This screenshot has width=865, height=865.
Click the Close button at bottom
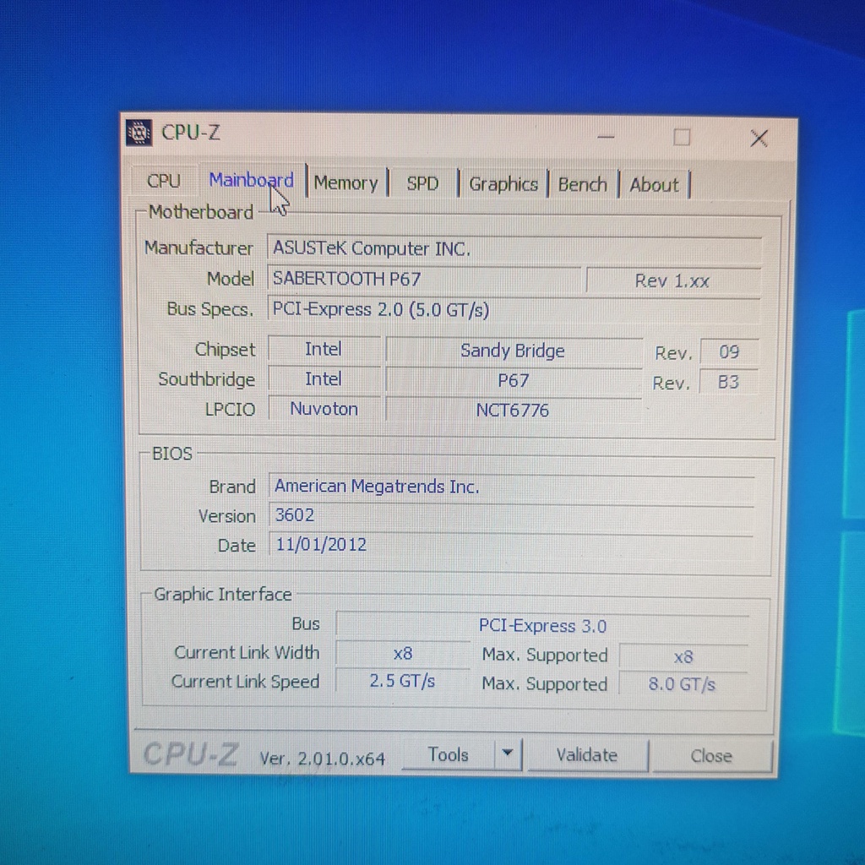point(711,756)
